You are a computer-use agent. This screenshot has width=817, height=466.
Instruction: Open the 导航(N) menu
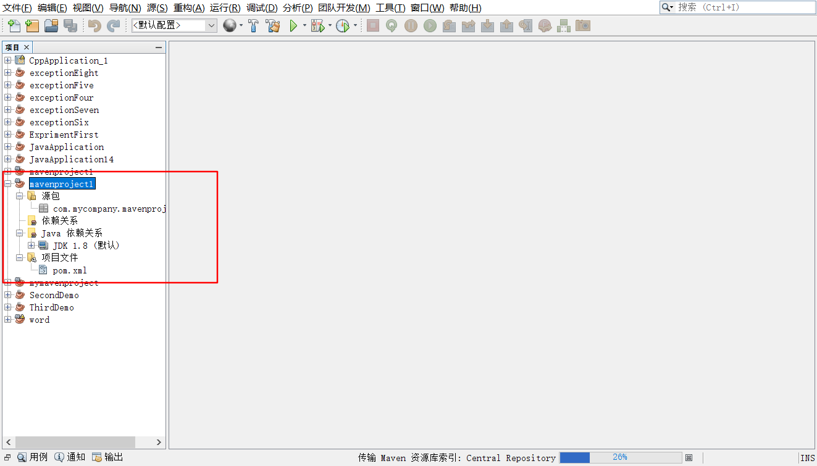(x=125, y=8)
